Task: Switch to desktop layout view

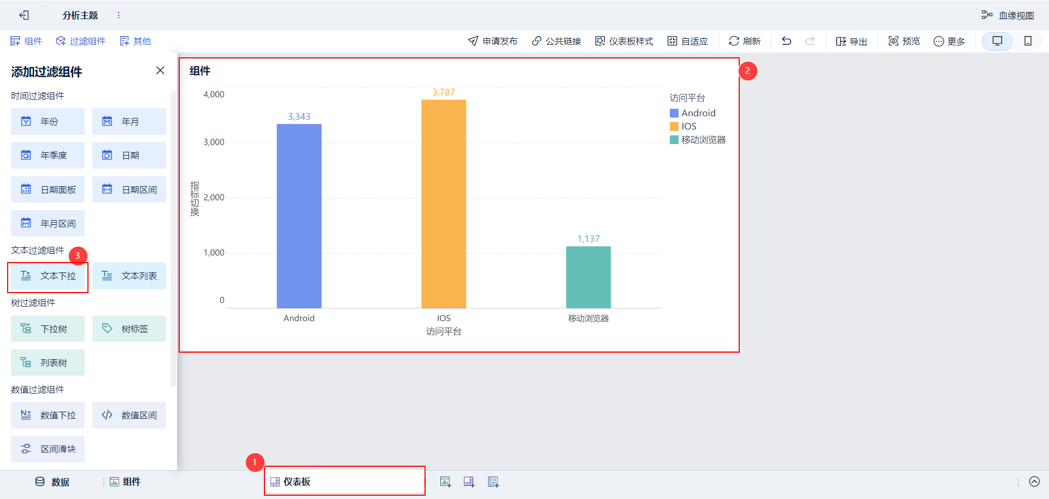Action: (x=997, y=41)
